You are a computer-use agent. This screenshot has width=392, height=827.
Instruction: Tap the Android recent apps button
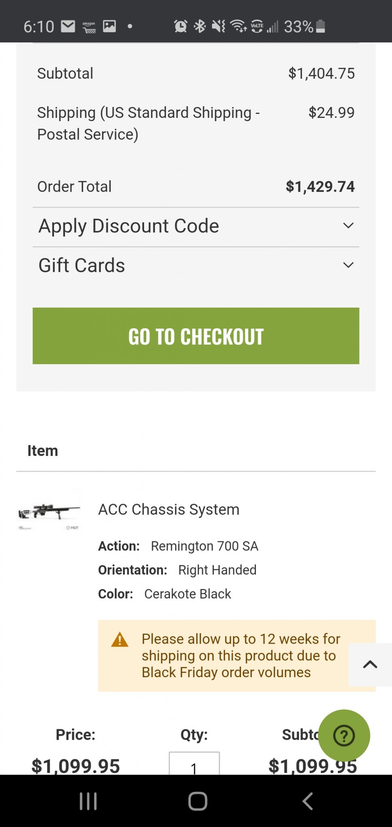click(88, 801)
